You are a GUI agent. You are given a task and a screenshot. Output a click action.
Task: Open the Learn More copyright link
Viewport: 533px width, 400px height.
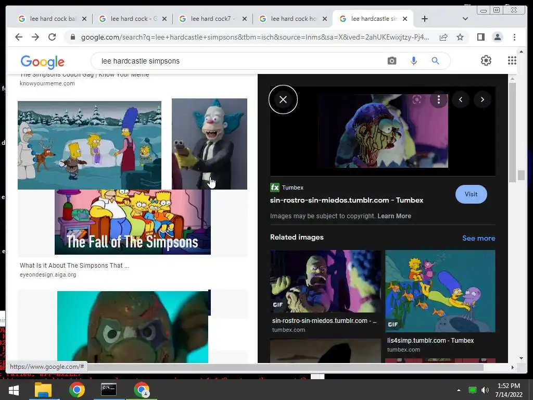point(395,216)
